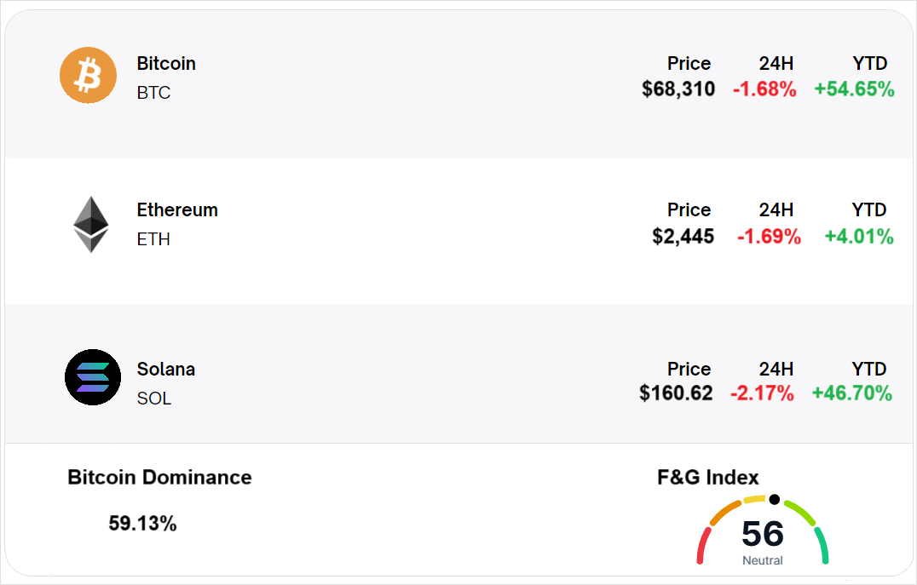Click the Bitcoin Dominance heading
Viewport: 917px width, 585px height.
coord(159,477)
